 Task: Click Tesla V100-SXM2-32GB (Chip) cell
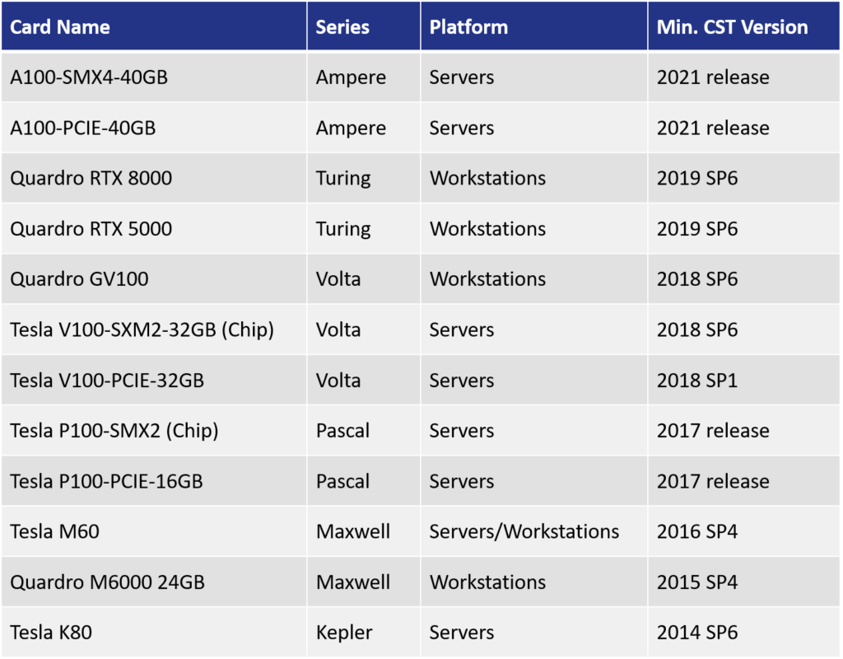pos(142,329)
